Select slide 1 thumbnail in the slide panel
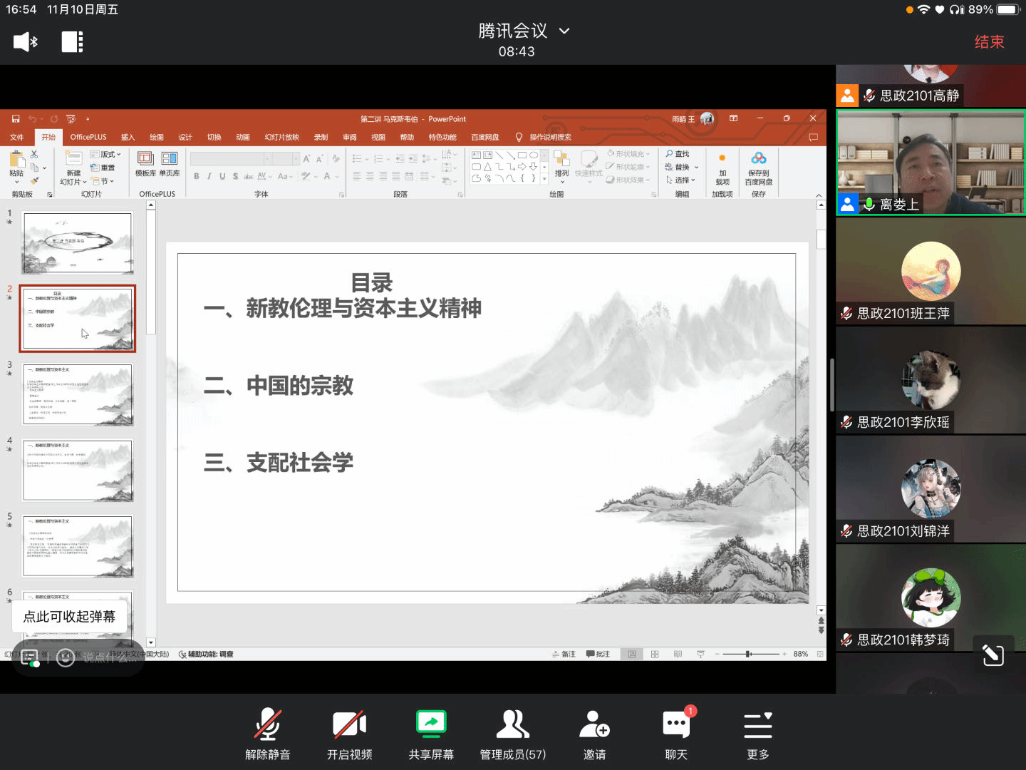 pos(78,243)
